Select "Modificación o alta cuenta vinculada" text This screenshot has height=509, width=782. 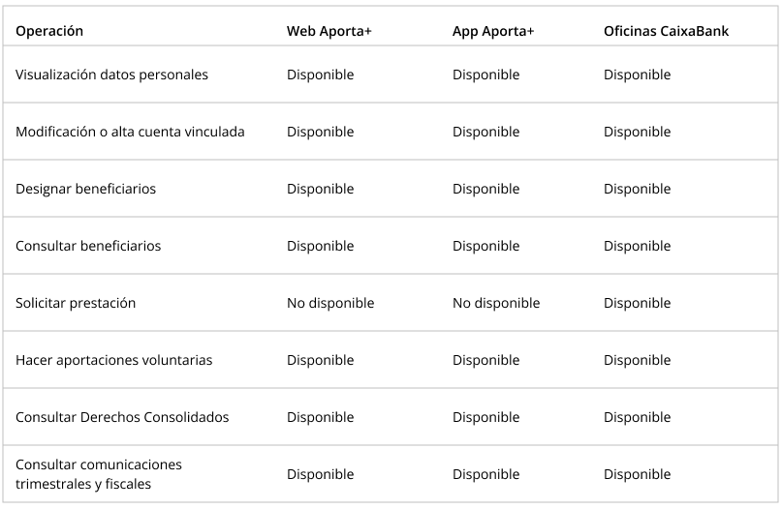click(x=130, y=132)
